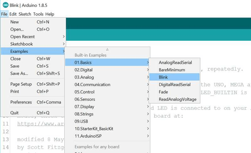Expand the 02.Digital examples category

click(x=107, y=70)
